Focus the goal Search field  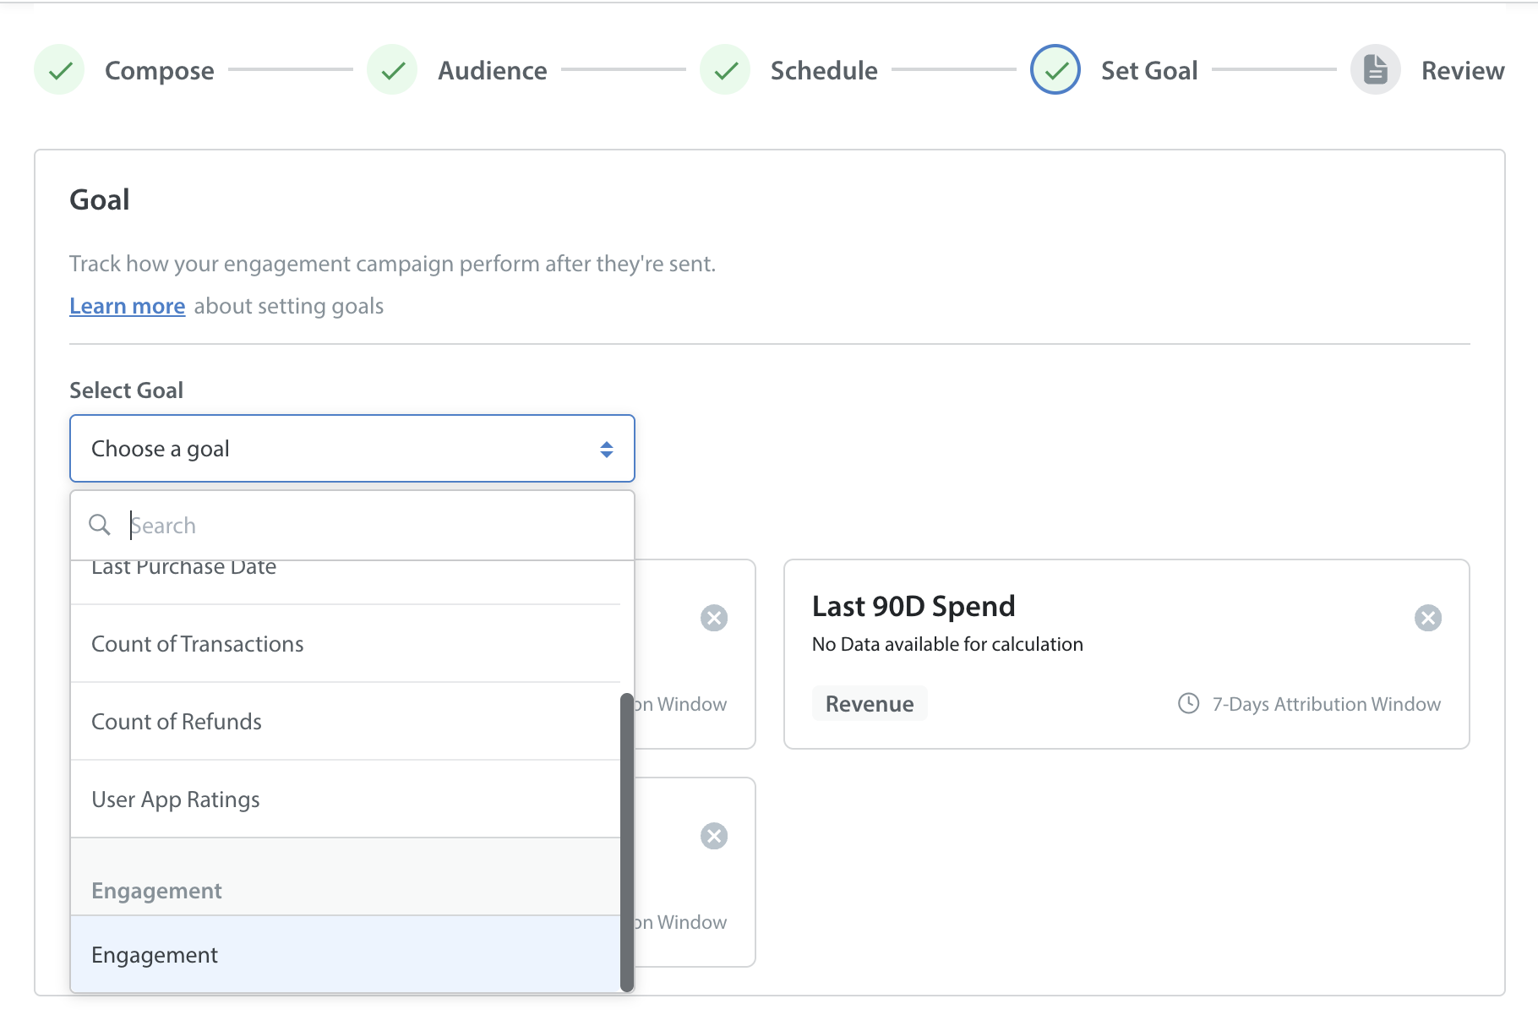click(352, 525)
